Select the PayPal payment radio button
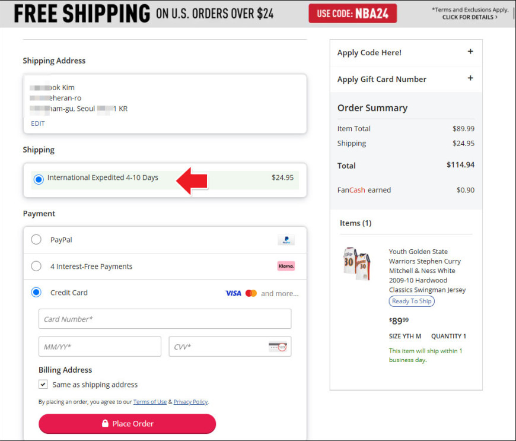This screenshot has width=516, height=441. (36, 240)
